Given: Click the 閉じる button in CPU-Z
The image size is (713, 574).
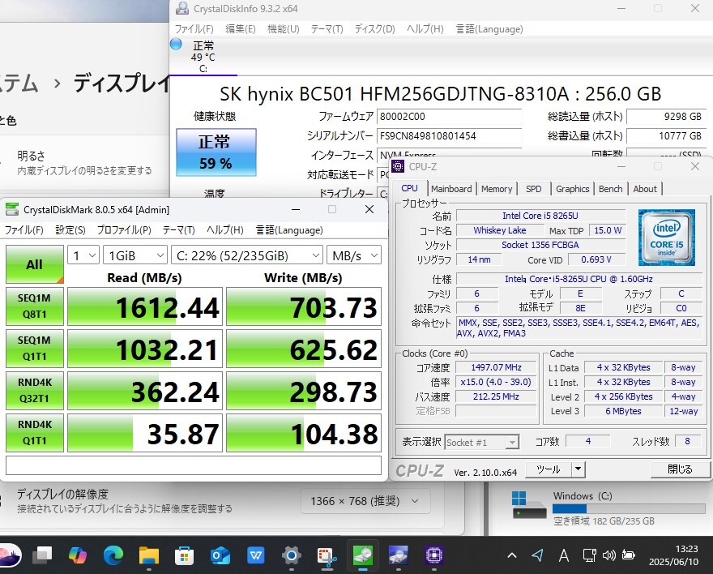Looking at the screenshot, I should pyautogui.click(x=680, y=469).
